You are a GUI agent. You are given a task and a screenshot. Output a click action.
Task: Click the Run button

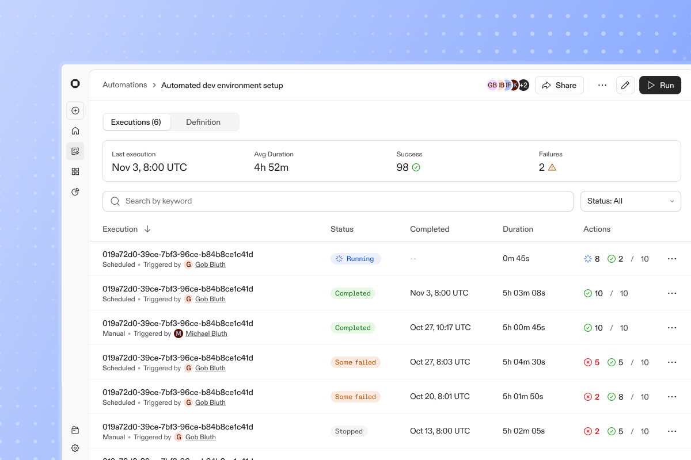(660, 85)
